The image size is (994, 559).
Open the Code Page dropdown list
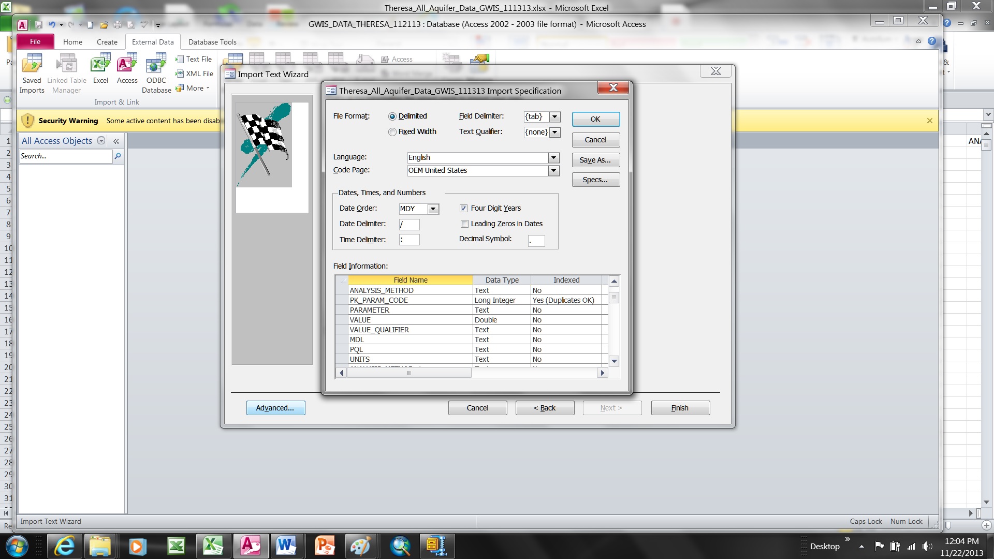point(554,170)
